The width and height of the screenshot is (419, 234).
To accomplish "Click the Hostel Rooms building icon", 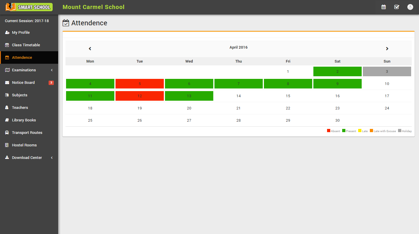I will click(x=7, y=145).
